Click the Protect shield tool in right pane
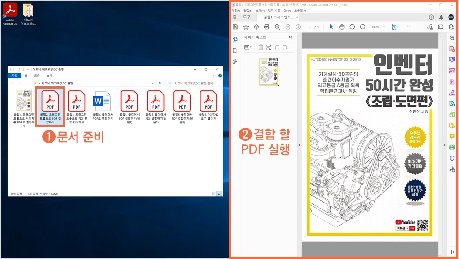The height and width of the screenshot is (259, 459). [x=452, y=158]
